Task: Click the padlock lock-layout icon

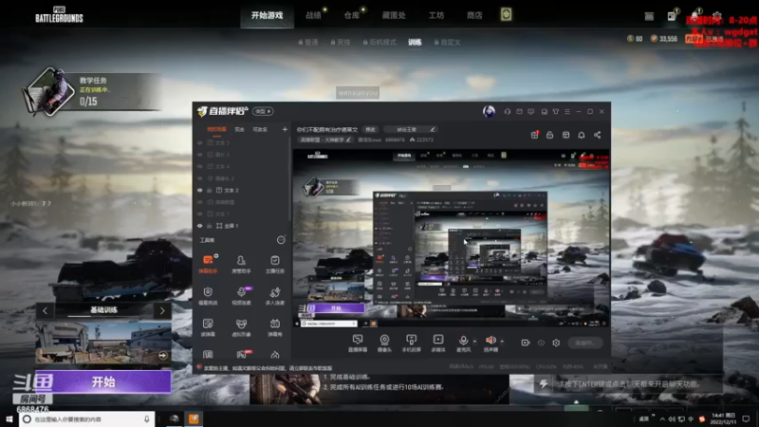Action: 550,135
